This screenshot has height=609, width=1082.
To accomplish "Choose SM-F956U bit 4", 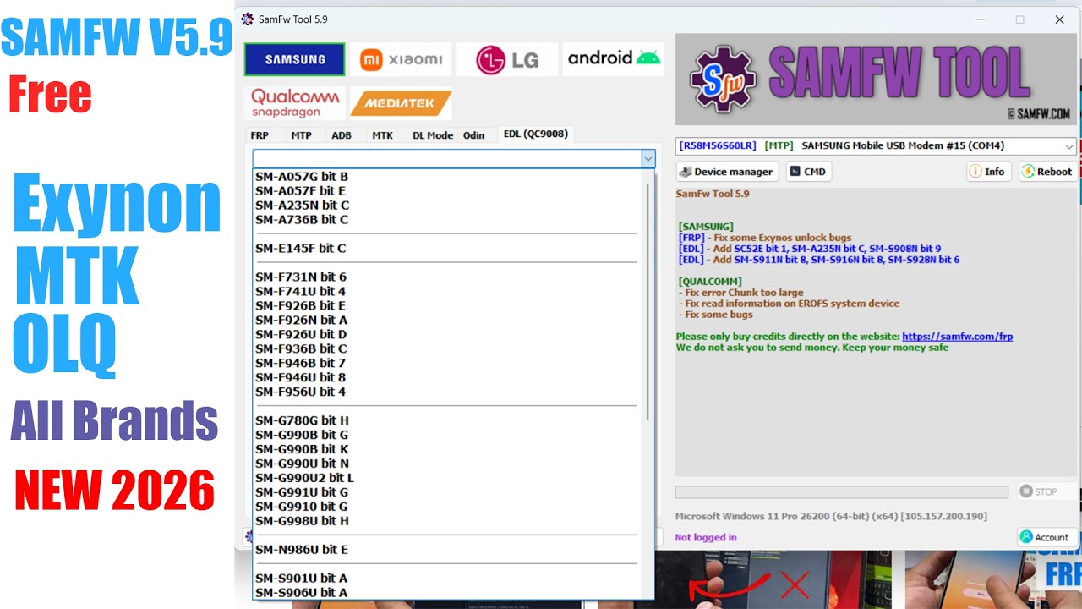I will pos(300,392).
